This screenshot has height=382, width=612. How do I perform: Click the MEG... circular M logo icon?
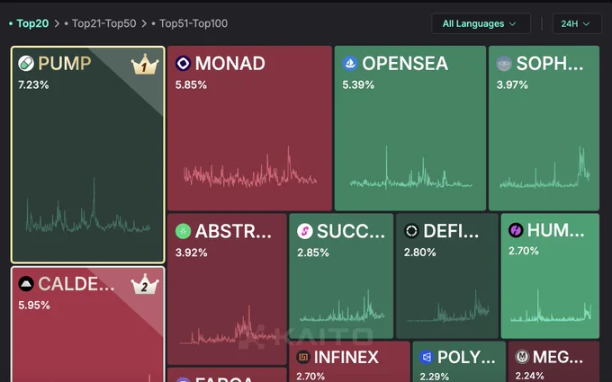click(522, 357)
